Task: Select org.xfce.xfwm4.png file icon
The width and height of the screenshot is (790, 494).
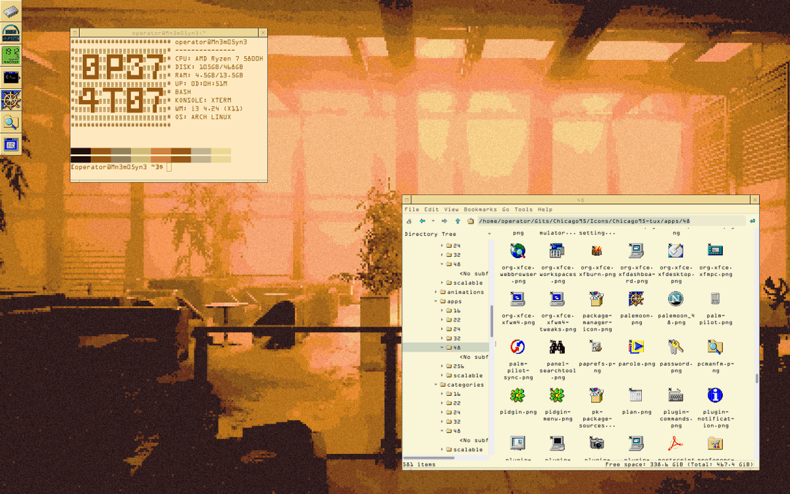Action: coord(517,299)
